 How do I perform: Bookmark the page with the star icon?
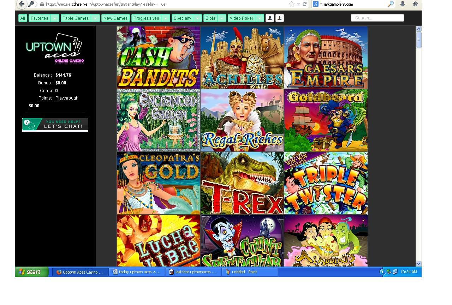pos(291,4)
